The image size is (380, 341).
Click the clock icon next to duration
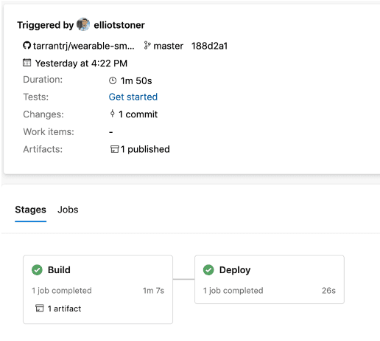113,80
